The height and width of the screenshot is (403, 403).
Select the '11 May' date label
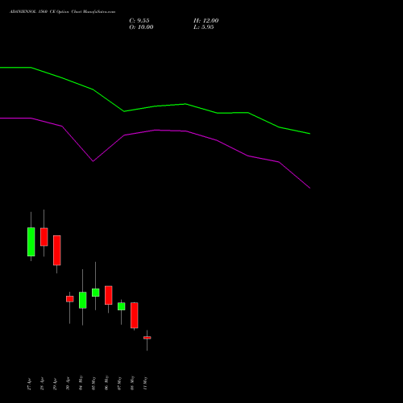click(x=145, y=383)
